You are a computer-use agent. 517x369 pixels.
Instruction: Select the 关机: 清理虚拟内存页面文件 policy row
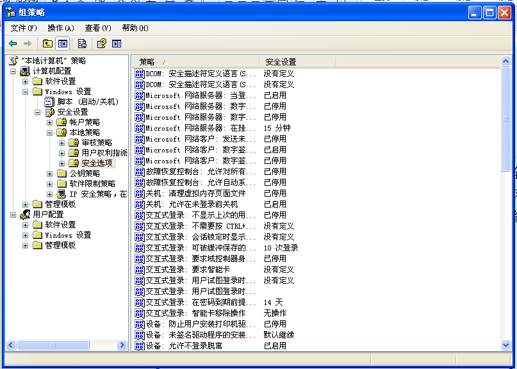click(x=195, y=193)
